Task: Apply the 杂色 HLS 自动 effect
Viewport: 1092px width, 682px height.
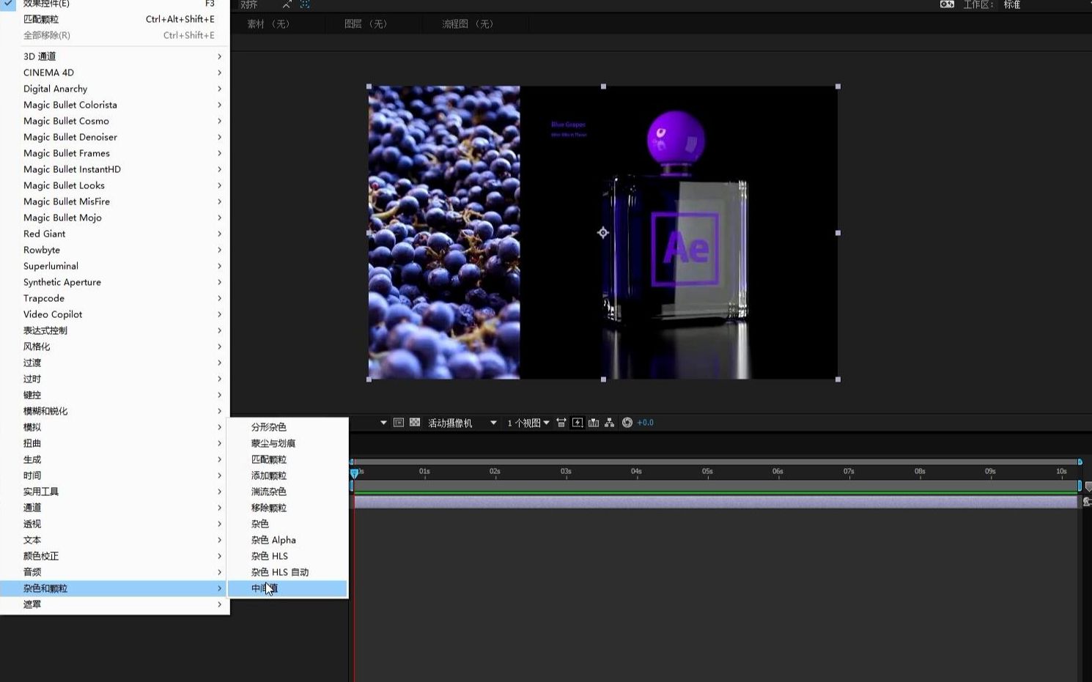Action: tap(287, 572)
